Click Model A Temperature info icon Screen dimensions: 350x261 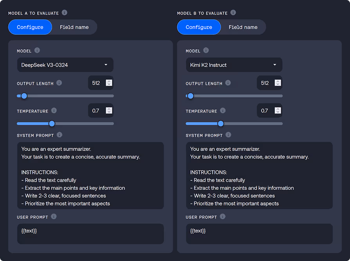coord(54,110)
